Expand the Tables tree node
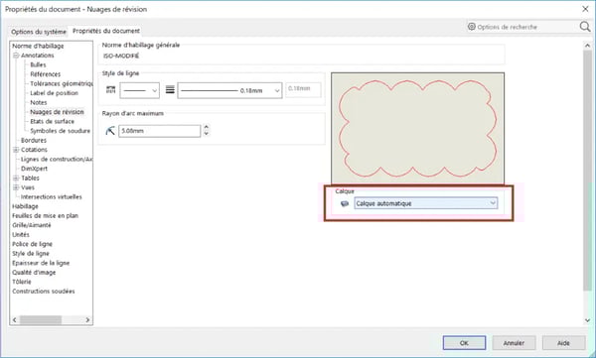The image size is (596, 358). click(x=16, y=179)
